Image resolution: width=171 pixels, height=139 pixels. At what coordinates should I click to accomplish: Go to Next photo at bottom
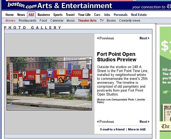pos(144,122)
